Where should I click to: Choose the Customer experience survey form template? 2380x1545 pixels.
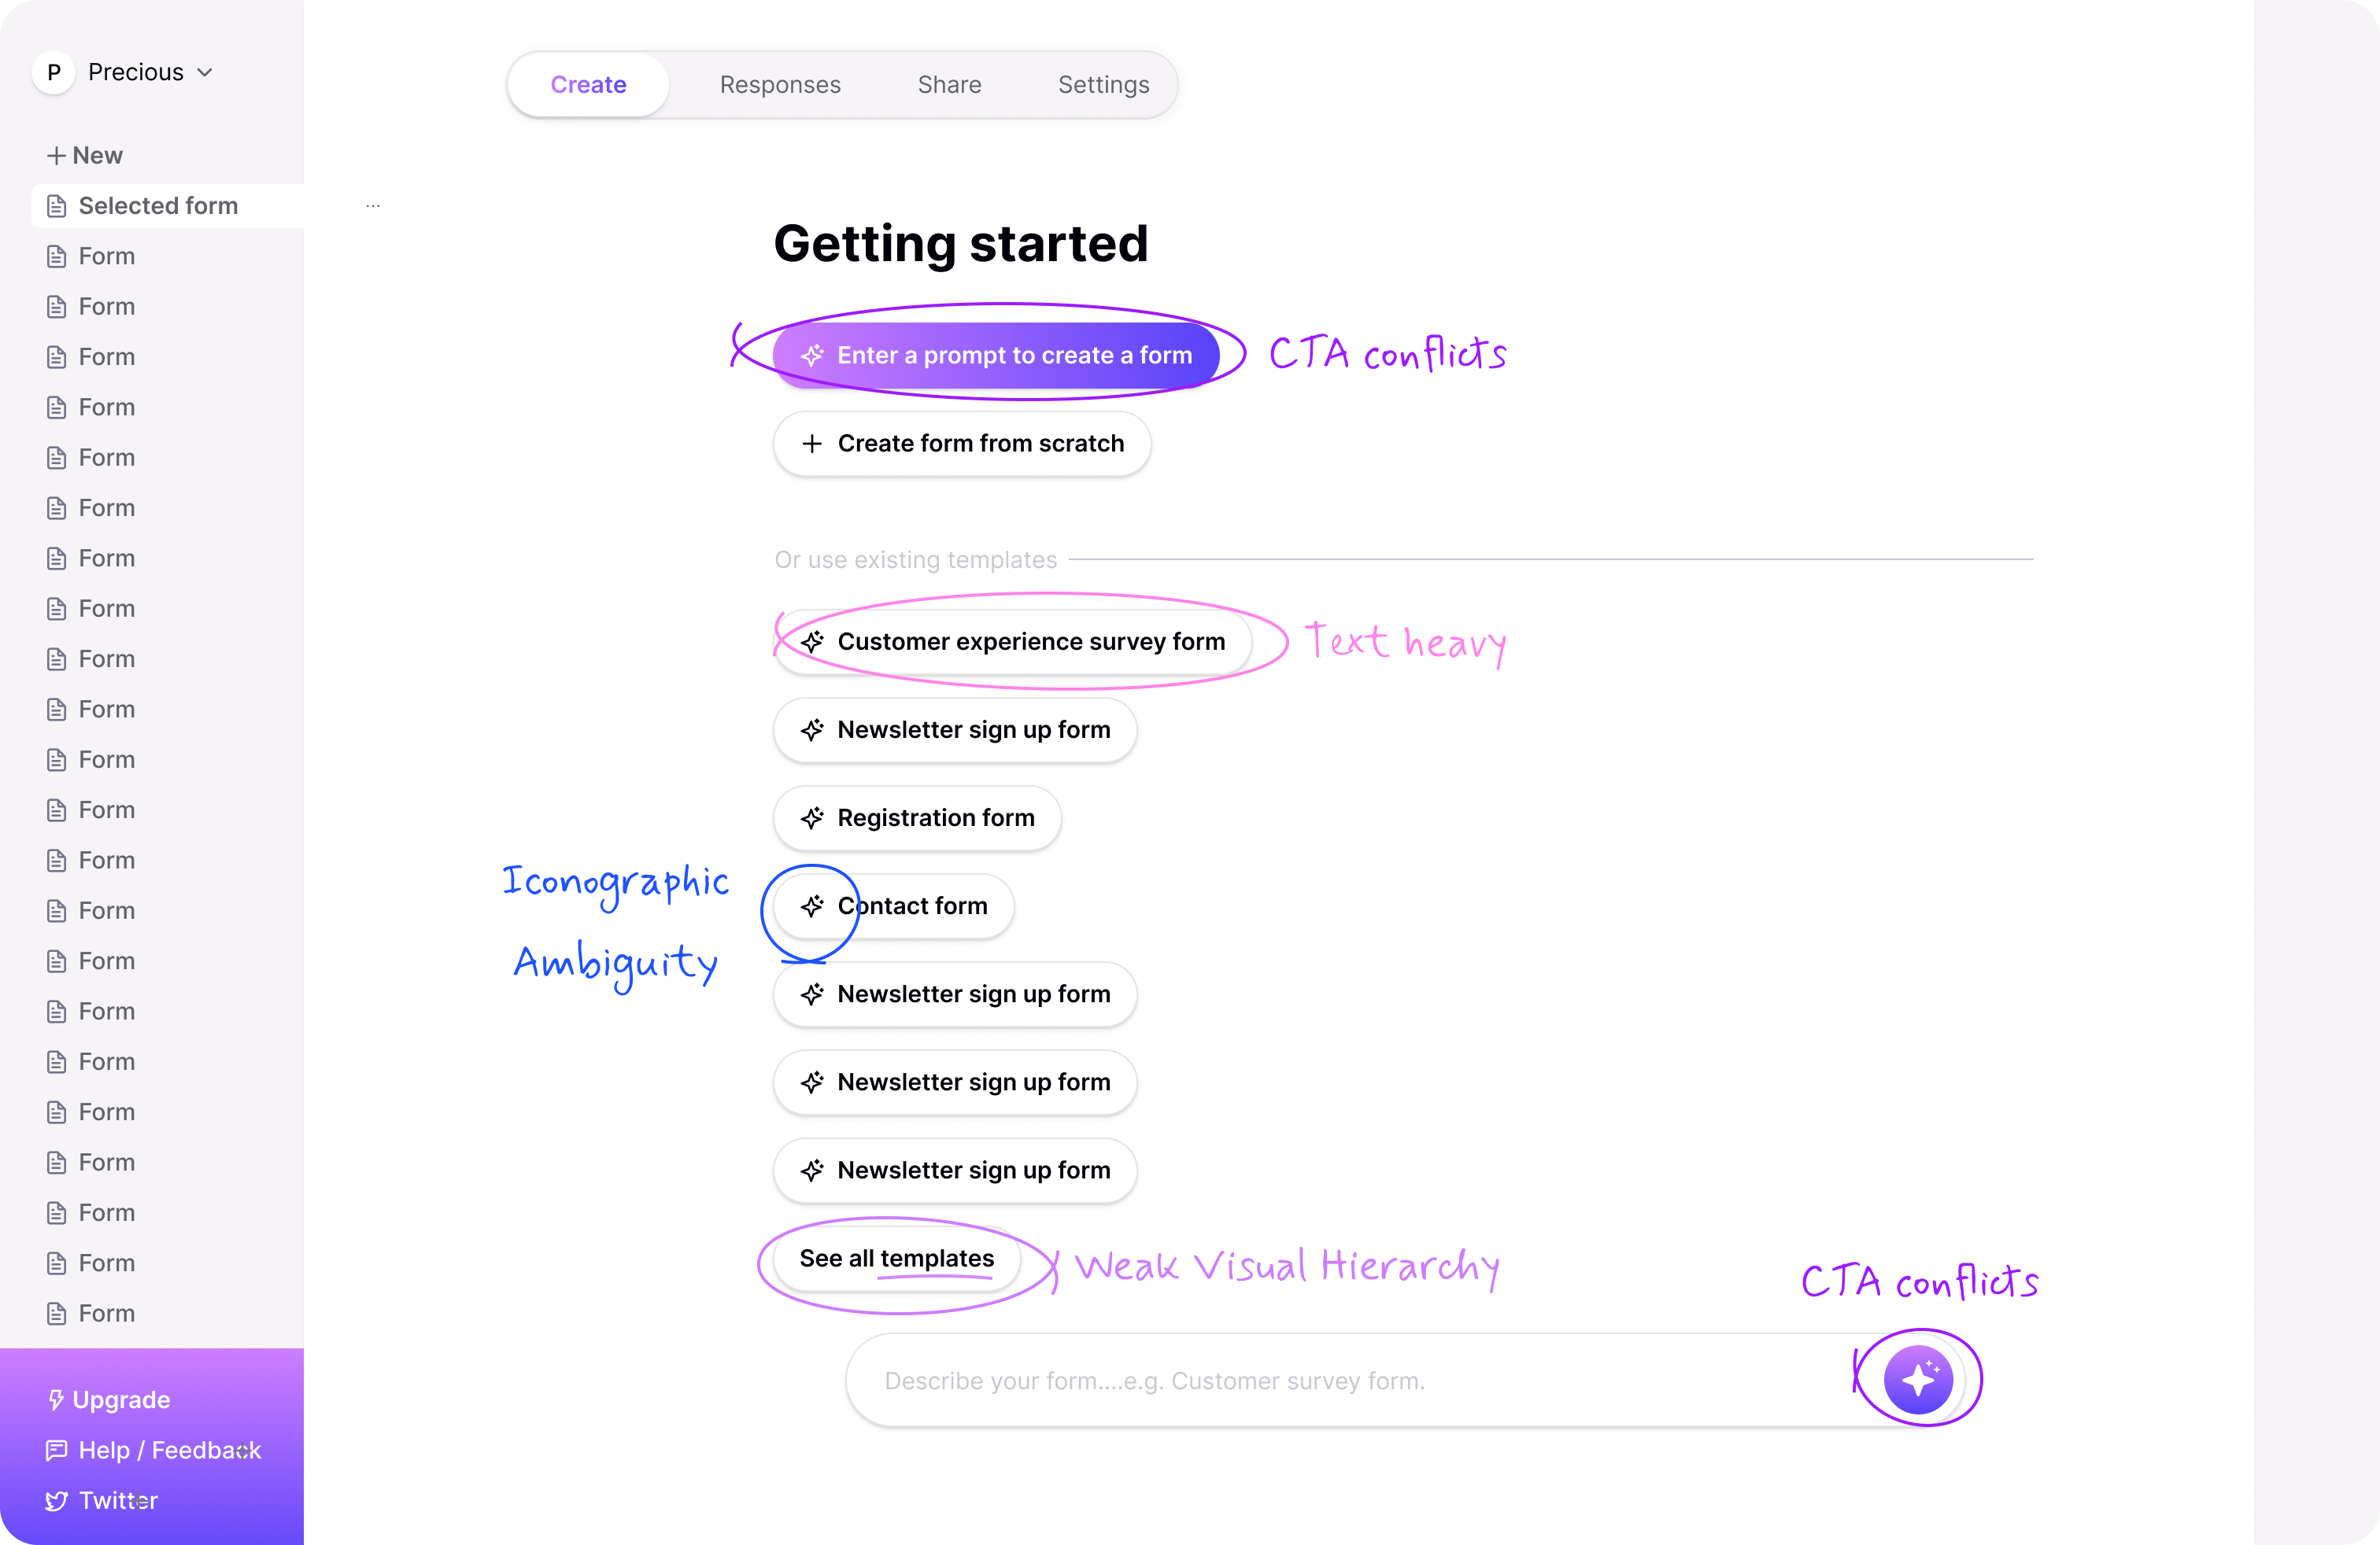1013,642
